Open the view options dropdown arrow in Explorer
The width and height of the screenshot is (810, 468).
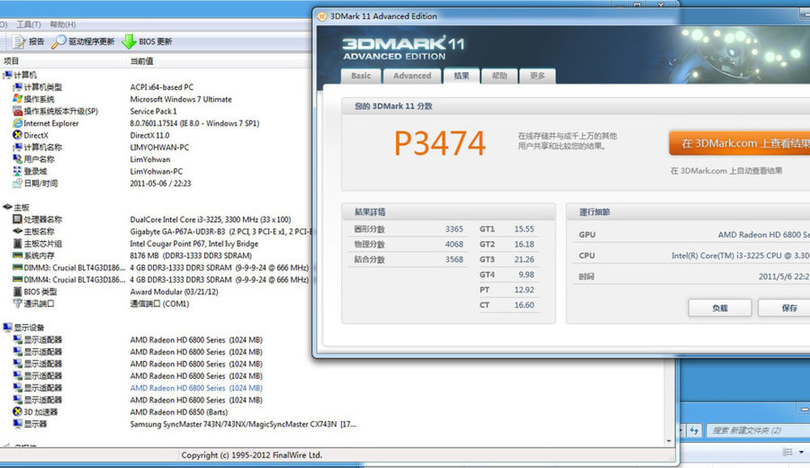click(801, 452)
